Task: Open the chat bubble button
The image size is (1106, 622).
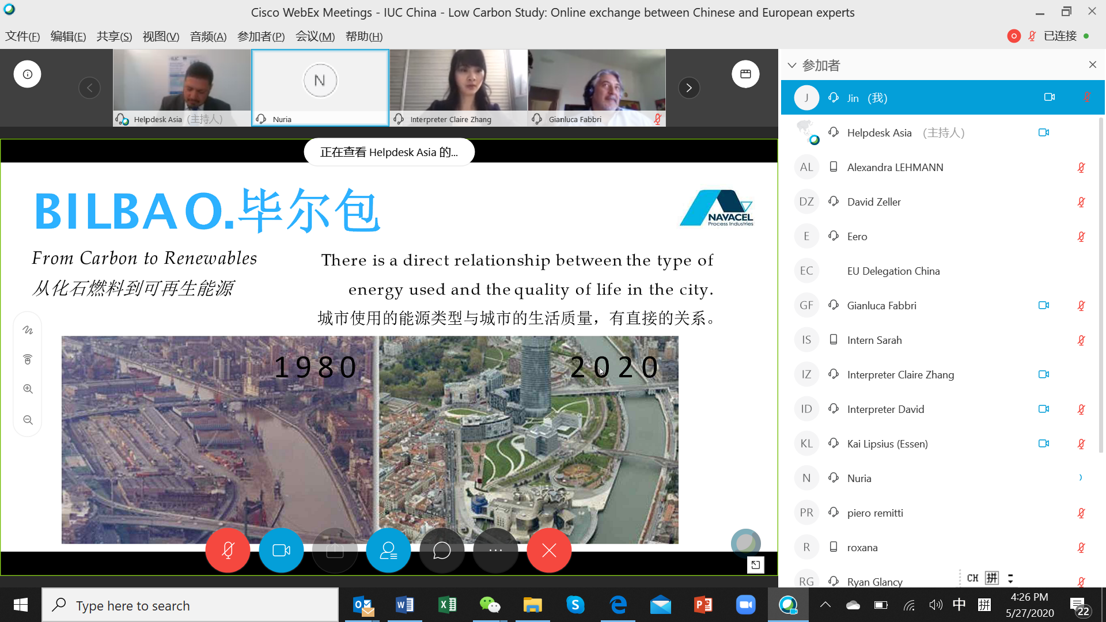Action: 442,551
